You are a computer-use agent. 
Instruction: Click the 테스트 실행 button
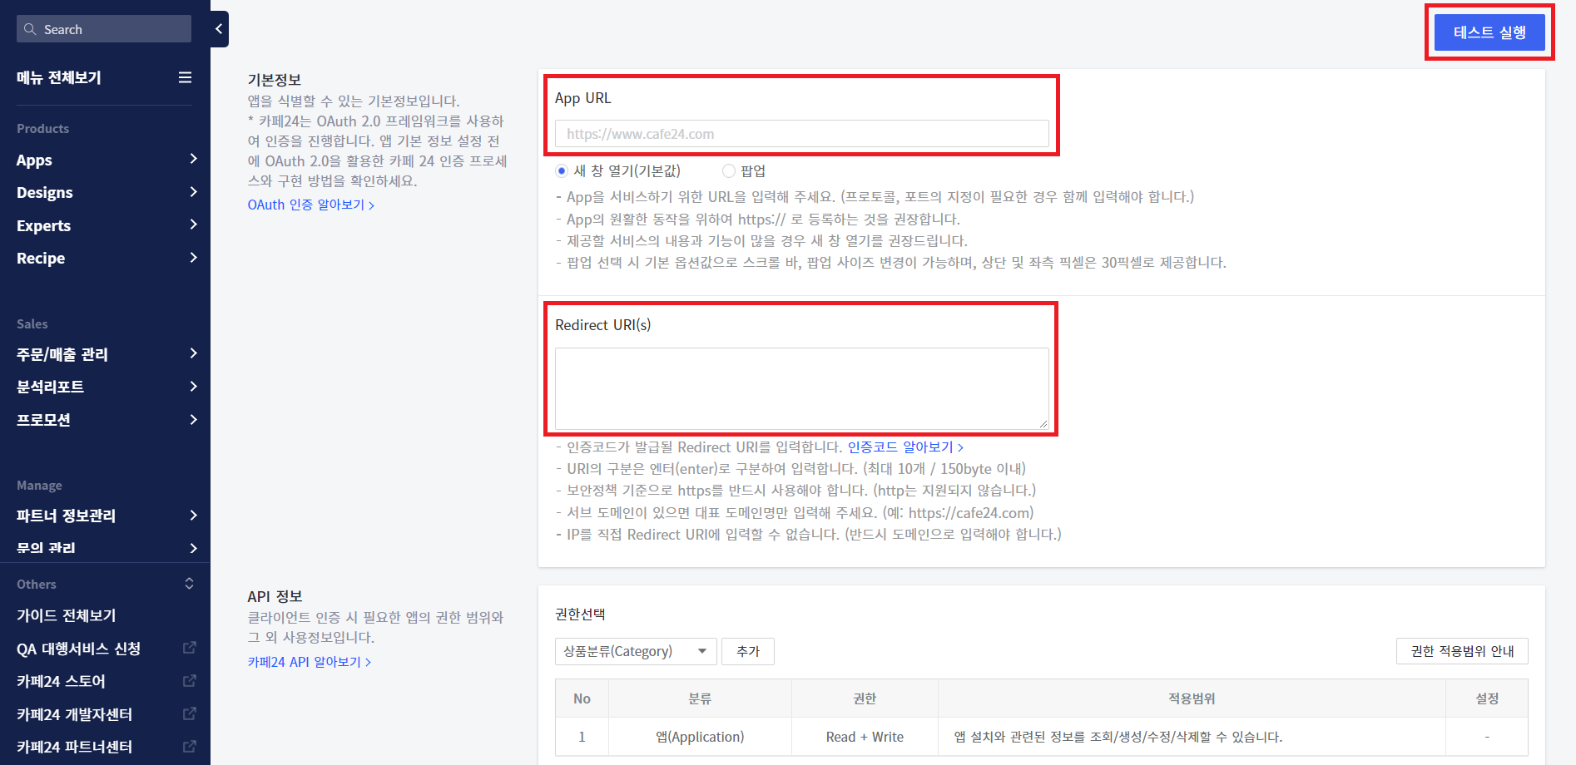tap(1489, 32)
